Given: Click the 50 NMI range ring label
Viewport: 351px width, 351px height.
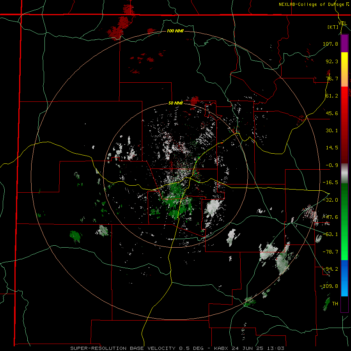Looking at the screenshot, I should click(175, 103).
